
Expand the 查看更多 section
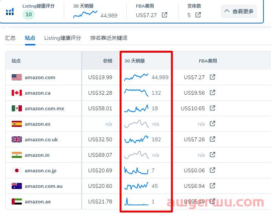(239, 11)
